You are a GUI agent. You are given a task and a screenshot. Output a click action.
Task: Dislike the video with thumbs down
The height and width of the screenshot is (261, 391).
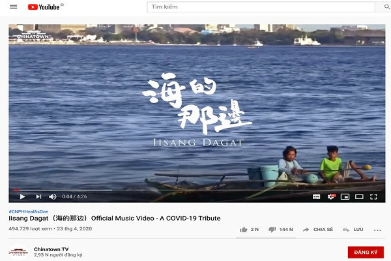point(281,229)
